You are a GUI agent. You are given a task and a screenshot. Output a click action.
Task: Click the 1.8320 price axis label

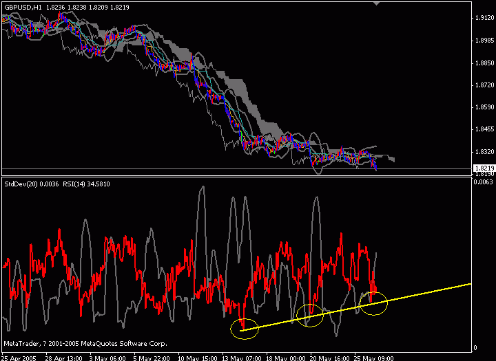click(x=484, y=152)
